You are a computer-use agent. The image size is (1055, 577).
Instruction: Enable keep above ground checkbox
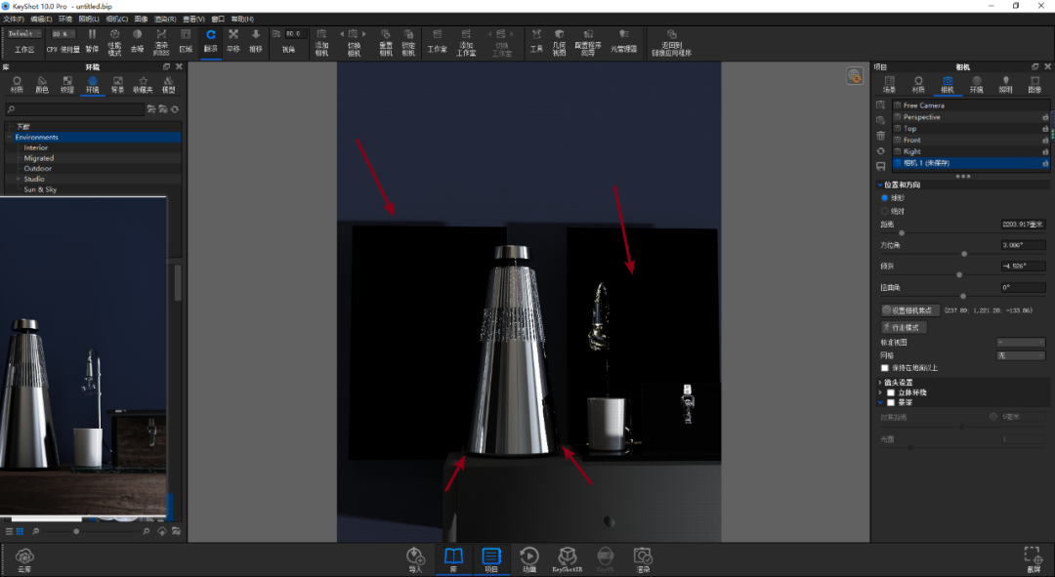885,368
